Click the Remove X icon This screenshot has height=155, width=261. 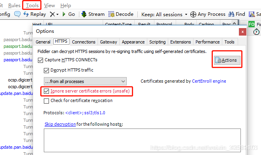[x=53, y=14]
